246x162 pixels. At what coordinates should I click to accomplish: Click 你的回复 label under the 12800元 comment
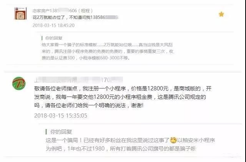point(61,132)
